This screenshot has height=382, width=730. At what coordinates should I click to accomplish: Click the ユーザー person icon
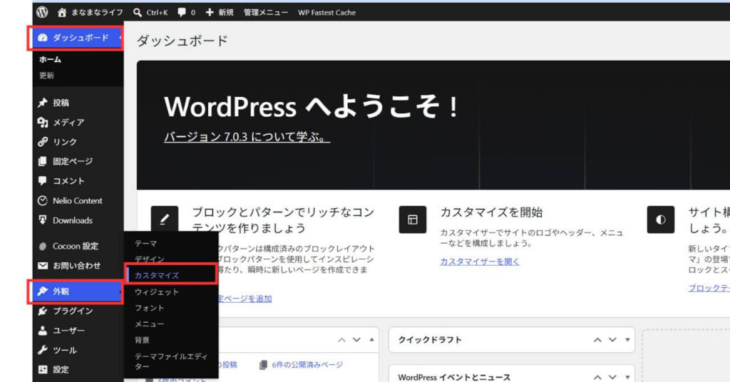pyautogui.click(x=42, y=331)
